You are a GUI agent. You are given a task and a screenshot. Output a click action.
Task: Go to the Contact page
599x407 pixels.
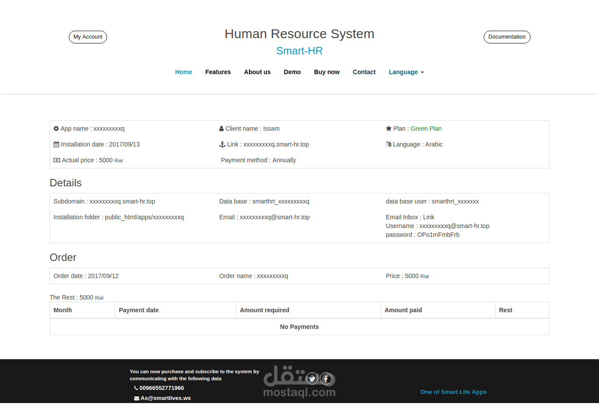(364, 72)
